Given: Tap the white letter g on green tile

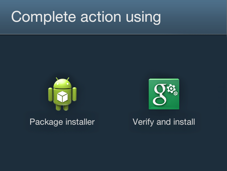Looking at the screenshot, I should [160, 94].
